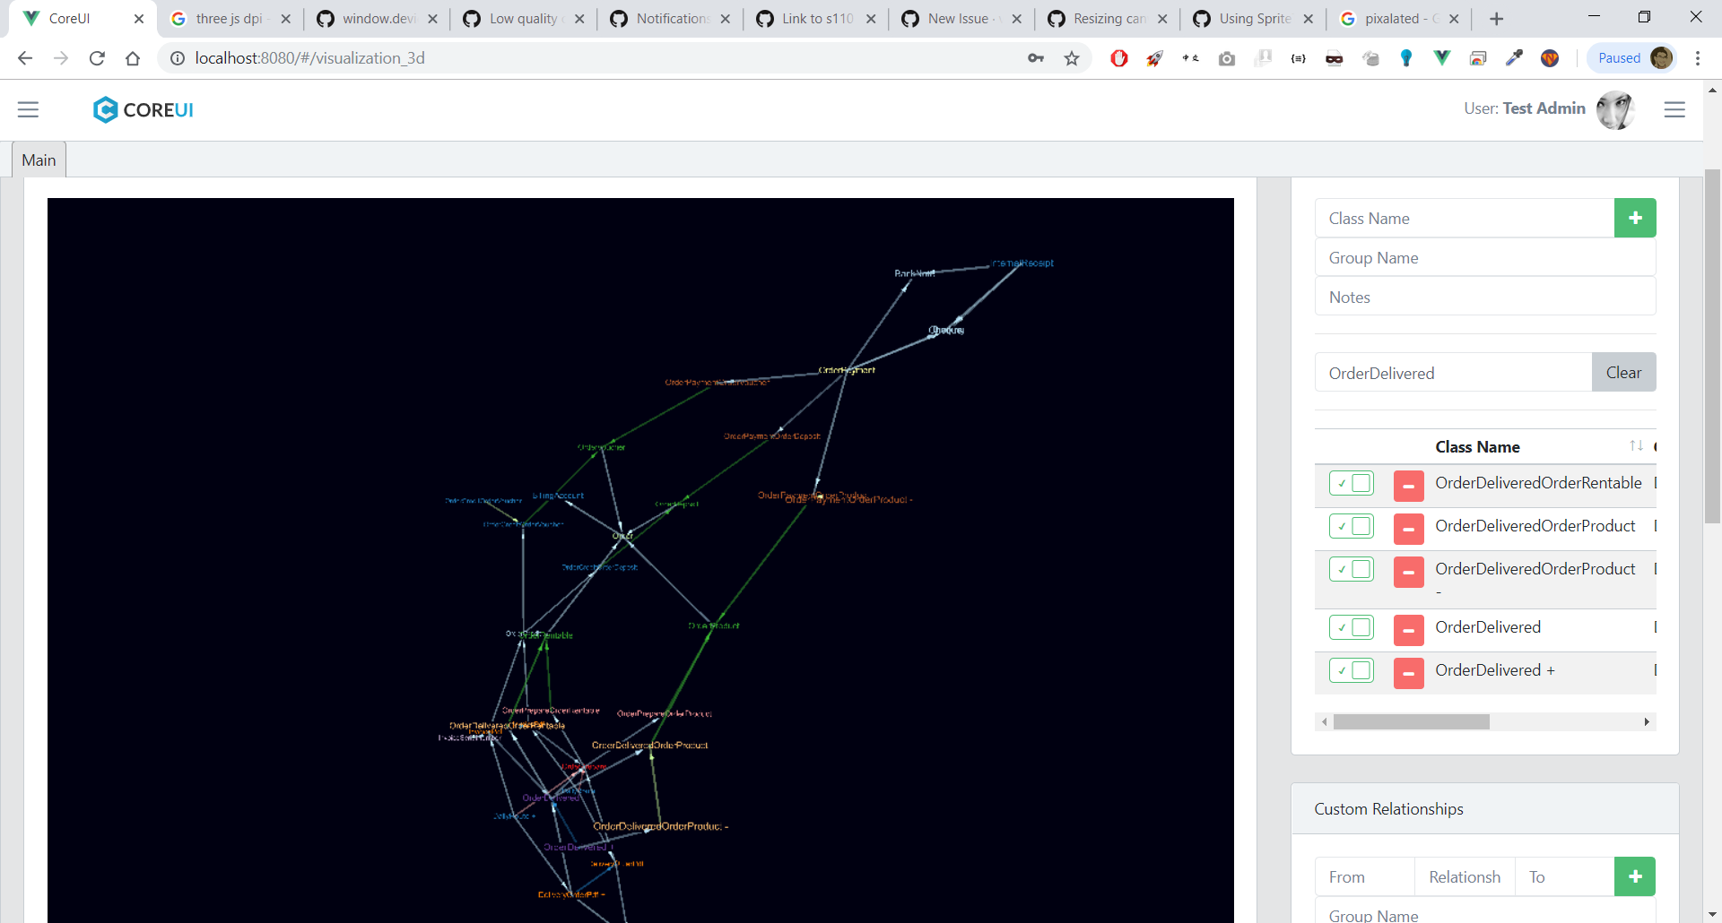Remove OrderDelivered using its red minus icon

pyautogui.click(x=1408, y=630)
